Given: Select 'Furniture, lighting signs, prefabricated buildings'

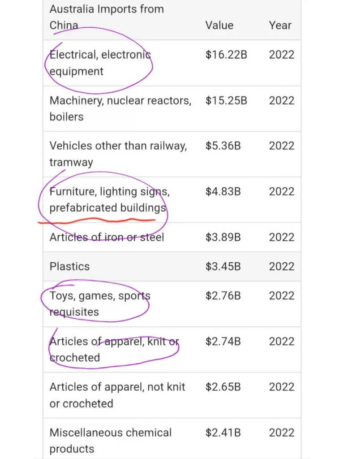Looking at the screenshot, I should point(109,199).
